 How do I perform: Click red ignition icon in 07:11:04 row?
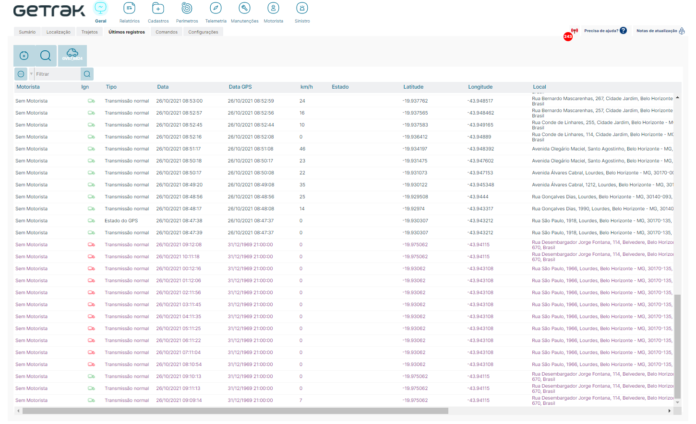[x=91, y=353]
